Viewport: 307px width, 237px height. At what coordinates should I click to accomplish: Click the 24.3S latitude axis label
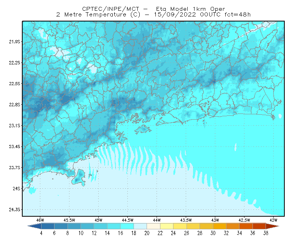point(15,210)
